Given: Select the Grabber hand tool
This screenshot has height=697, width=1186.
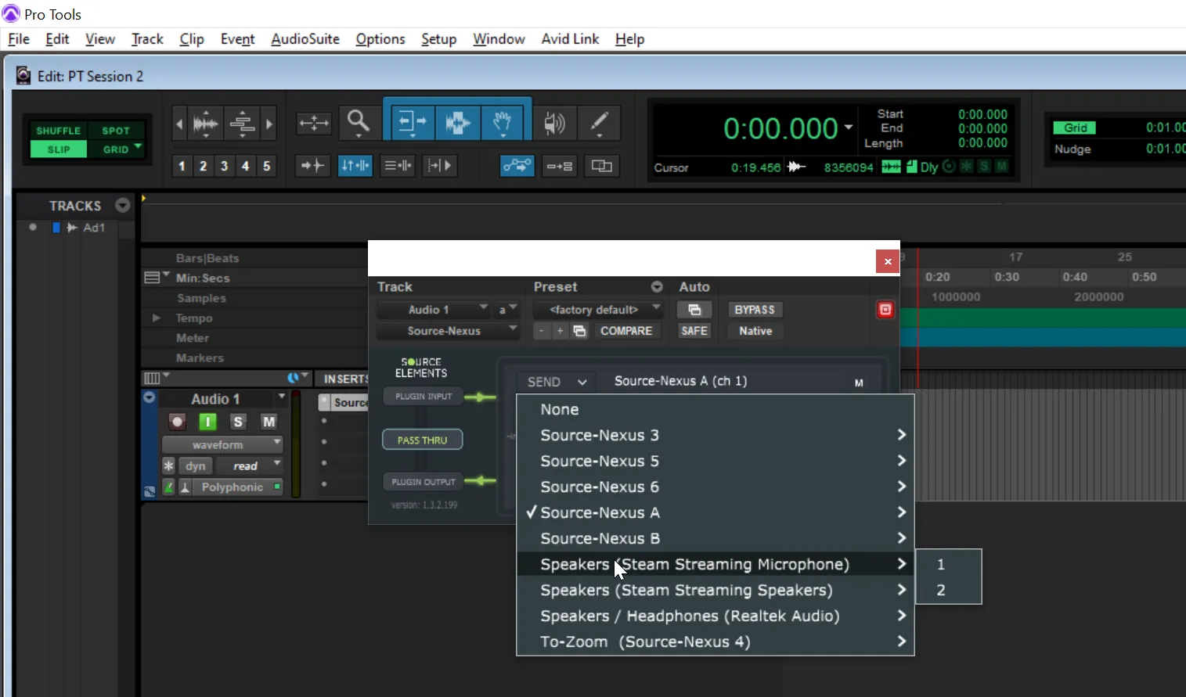Looking at the screenshot, I should 502,121.
